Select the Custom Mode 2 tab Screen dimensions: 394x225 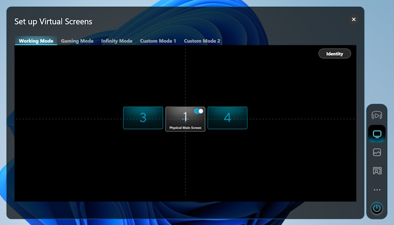pos(202,41)
